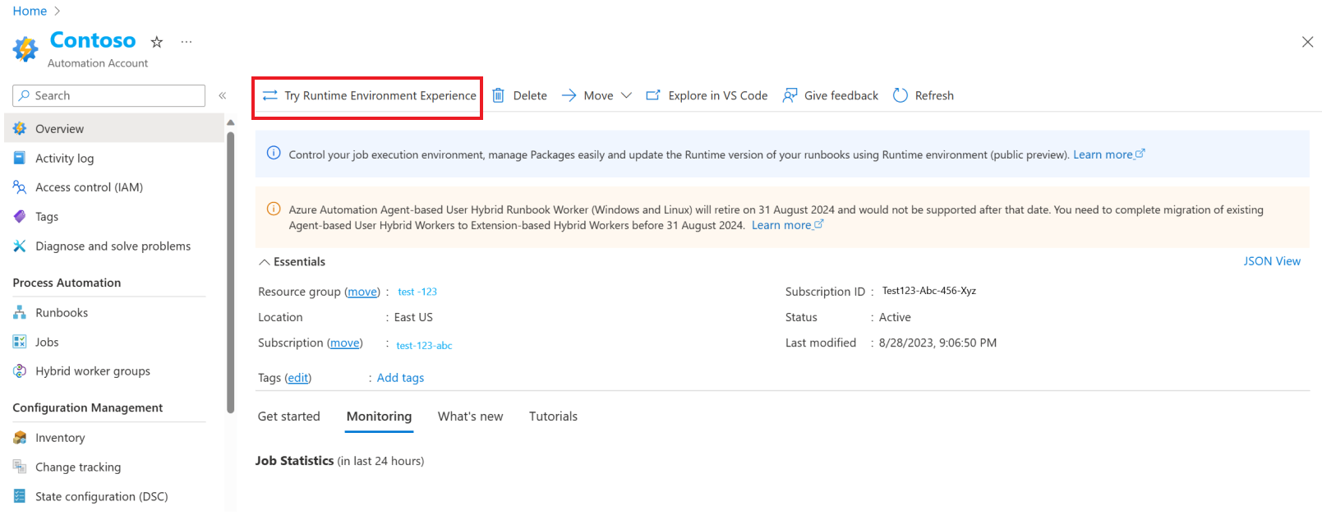Click the orange retirement warning icon
Image resolution: width=1322 pixels, height=520 pixels.
pos(274,209)
